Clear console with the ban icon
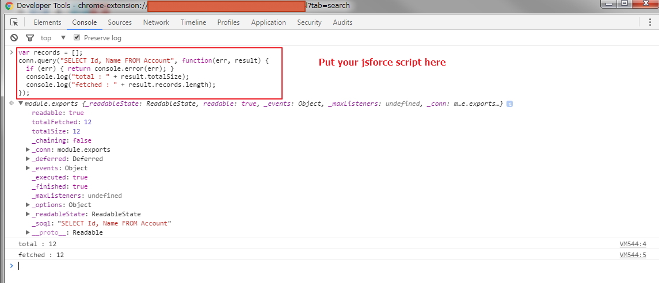Image resolution: width=659 pixels, height=283 pixels. [x=14, y=38]
